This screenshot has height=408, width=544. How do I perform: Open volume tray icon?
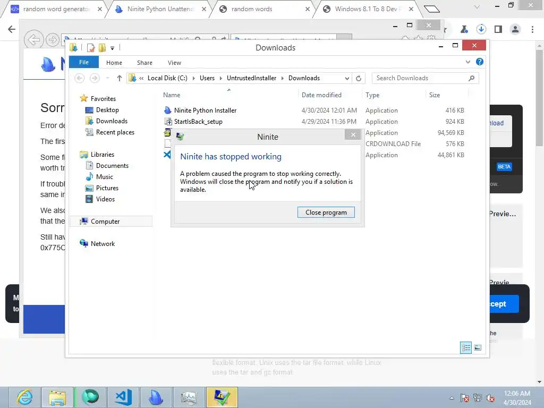(490, 398)
